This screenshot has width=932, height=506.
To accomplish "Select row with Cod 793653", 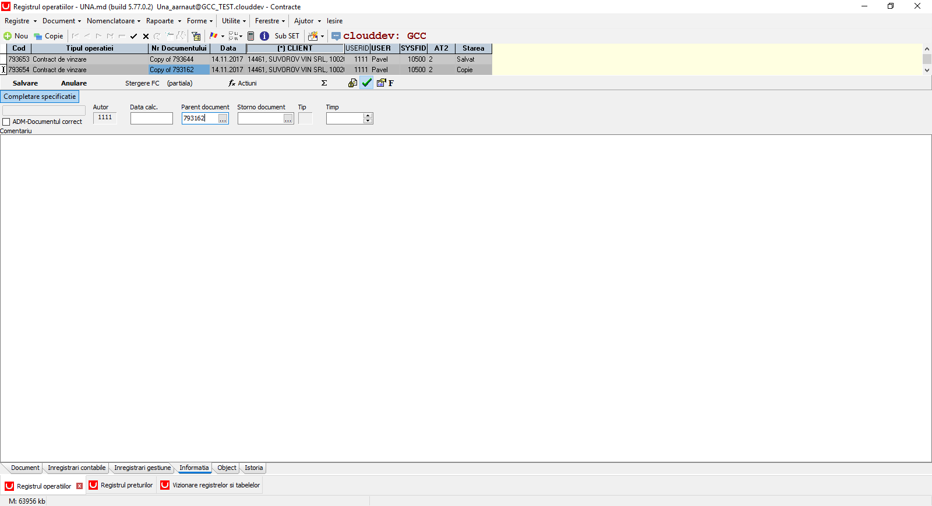I will coord(249,59).
